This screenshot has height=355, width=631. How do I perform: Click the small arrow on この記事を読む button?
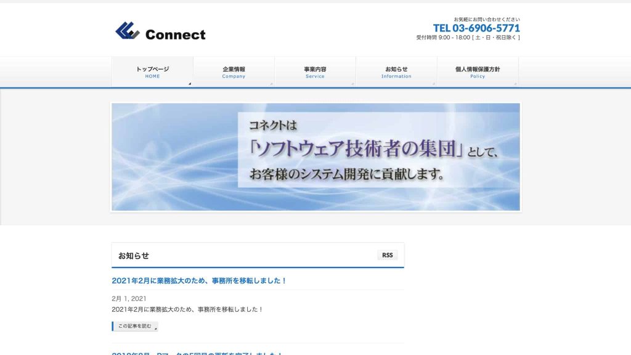(155, 329)
